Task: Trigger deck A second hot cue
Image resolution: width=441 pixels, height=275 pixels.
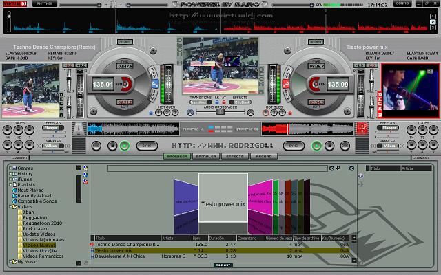Action: 167,113
